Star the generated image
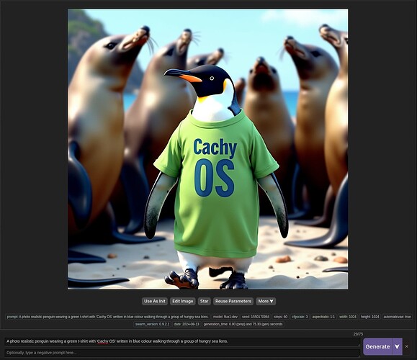The height and width of the screenshot is (360, 417). (205, 301)
